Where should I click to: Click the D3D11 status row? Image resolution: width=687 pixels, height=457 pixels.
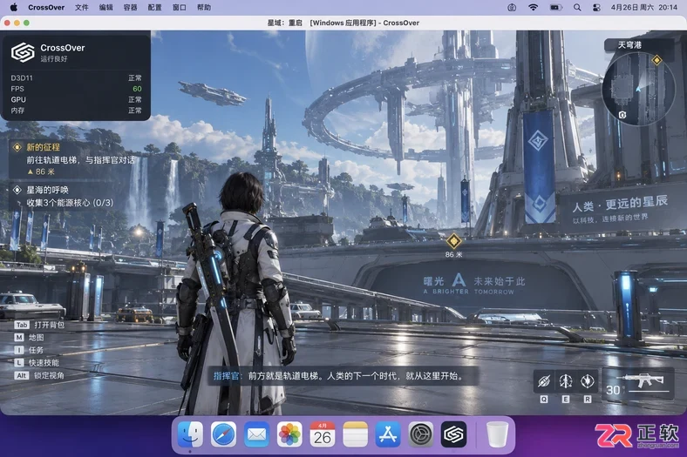(76, 77)
